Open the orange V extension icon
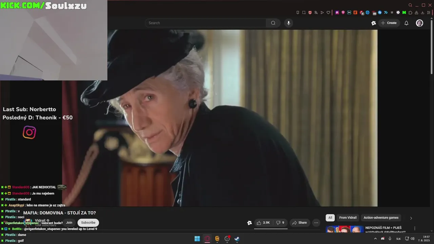This screenshot has height=244, width=434. pos(355,13)
